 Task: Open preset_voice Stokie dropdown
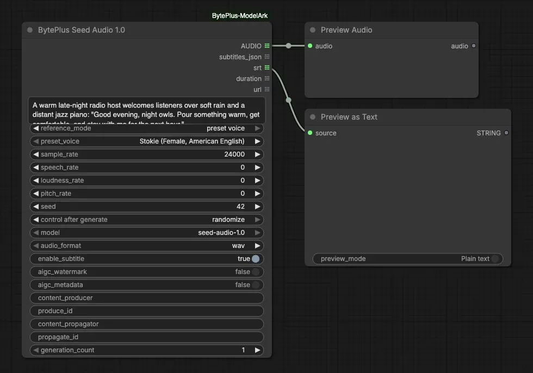(x=147, y=141)
